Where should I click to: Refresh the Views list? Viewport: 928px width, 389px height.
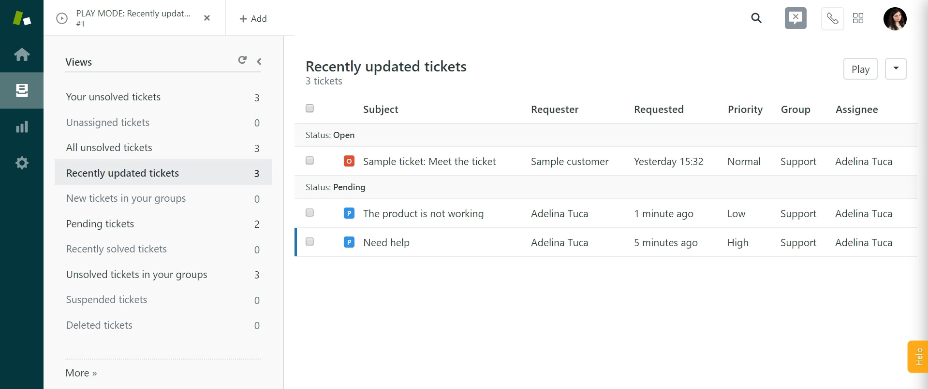(242, 60)
